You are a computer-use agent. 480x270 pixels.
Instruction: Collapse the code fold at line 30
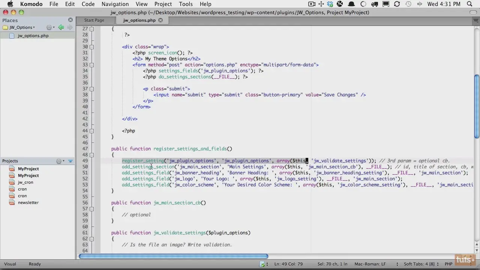(x=91, y=47)
